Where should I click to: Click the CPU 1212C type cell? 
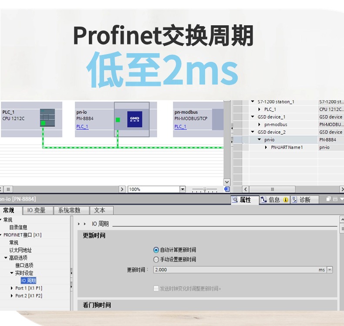[x=331, y=109]
